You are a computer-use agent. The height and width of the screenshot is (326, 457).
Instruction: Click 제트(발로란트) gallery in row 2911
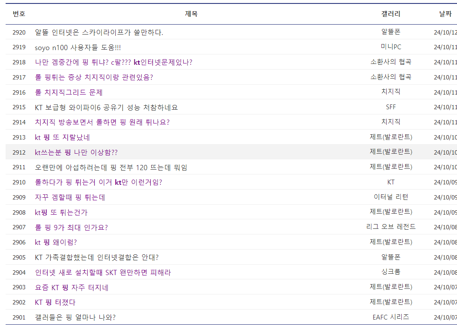391,167
